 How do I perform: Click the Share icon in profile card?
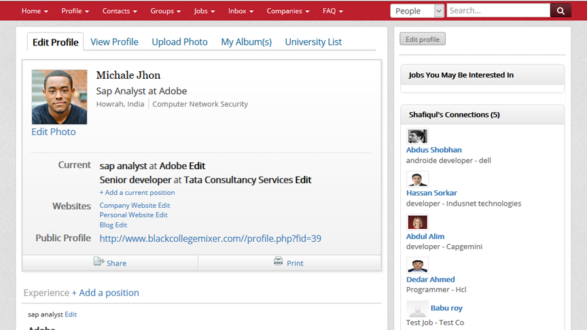pyautogui.click(x=99, y=262)
